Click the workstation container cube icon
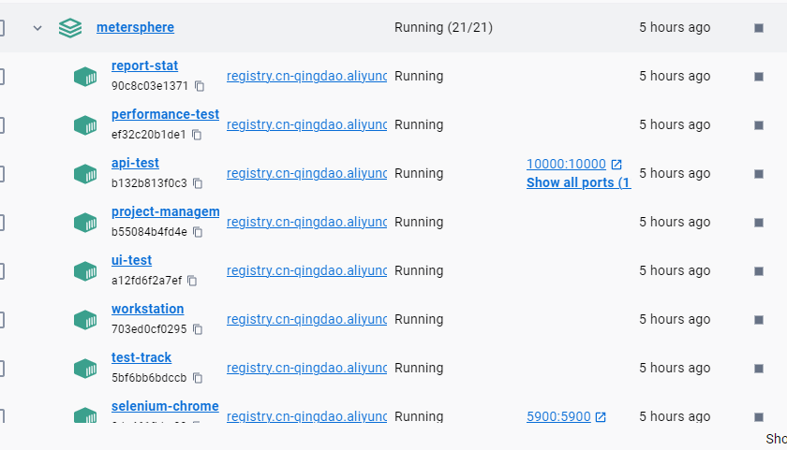The height and width of the screenshot is (450, 787). click(85, 320)
